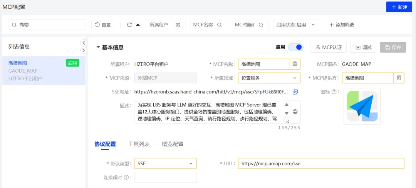
Task: Click inside the 描述 text area
Action: coord(209,112)
